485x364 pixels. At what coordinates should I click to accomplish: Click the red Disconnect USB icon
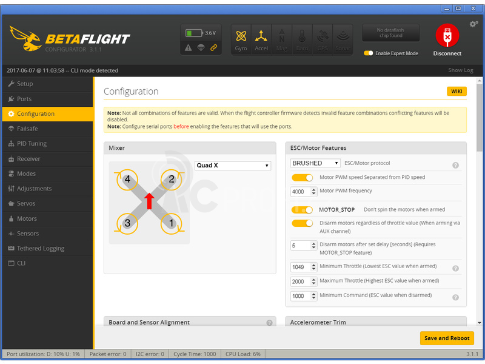(447, 35)
